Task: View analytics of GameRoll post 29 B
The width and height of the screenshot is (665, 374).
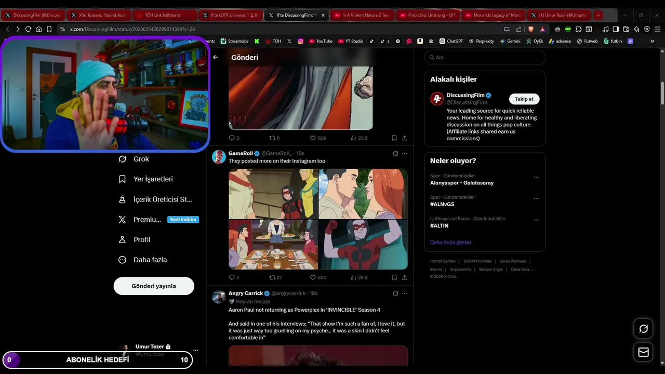Action: (359, 277)
